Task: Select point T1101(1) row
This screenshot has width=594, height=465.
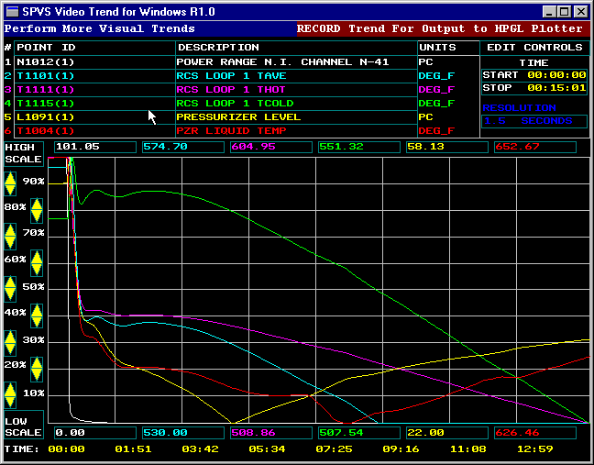Action: click(x=94, y=76)
